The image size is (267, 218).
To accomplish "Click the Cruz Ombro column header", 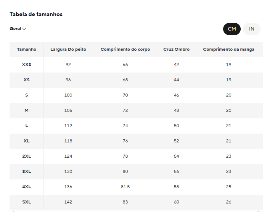I will (176, 49).
